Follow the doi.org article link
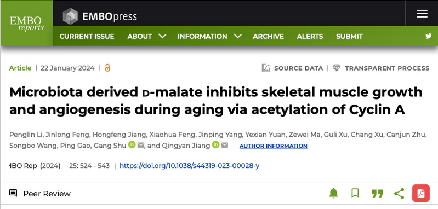 pos(189,166)
